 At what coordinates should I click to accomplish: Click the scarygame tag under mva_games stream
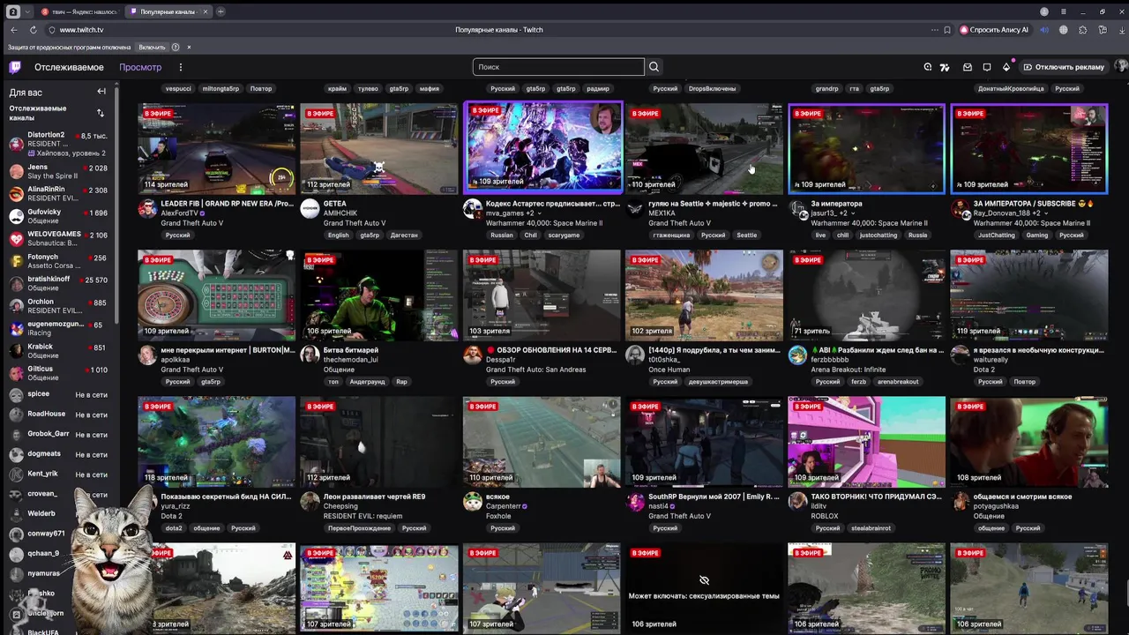pyautogui.click(x=564, y=235)
